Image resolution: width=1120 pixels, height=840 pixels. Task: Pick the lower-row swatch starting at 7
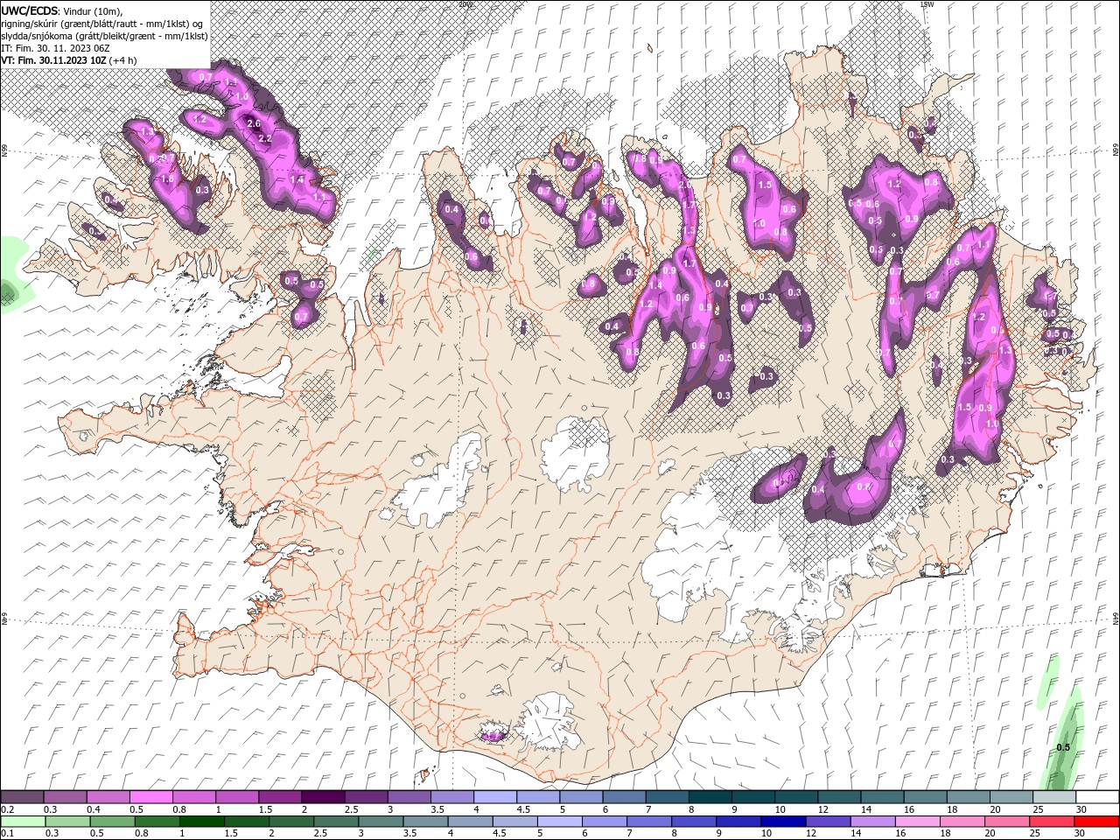point(649,822)
